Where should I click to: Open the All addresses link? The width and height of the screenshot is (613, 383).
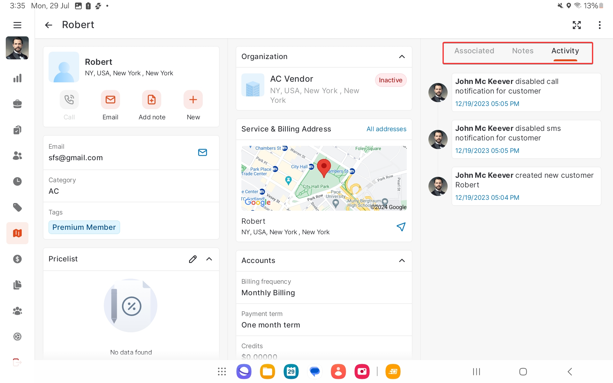386,129
